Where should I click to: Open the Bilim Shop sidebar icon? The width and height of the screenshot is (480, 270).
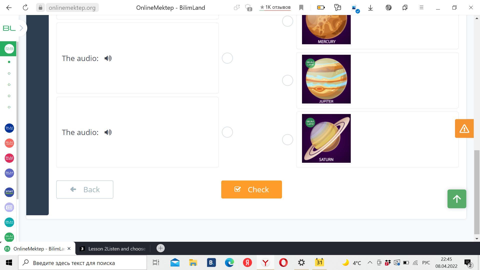point(9,158)
